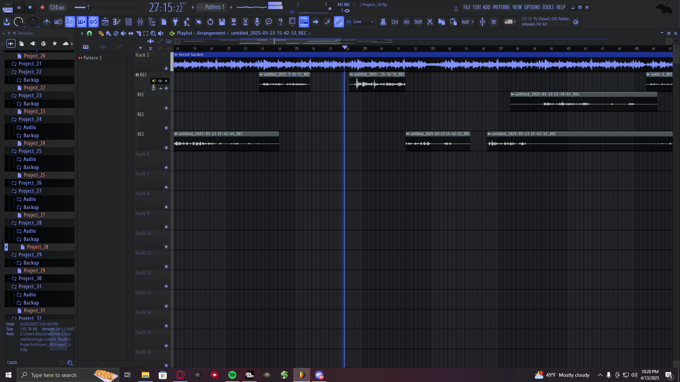Viewport: 680px width, 382px height.
Task: Toggle playlist snap magnet icon
Action: (x=90, y=33)
